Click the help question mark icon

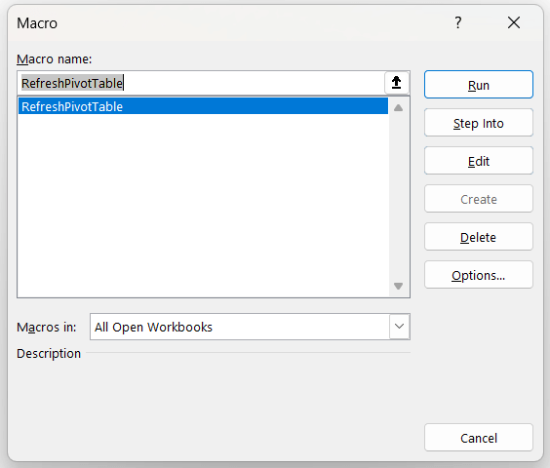pyautogui.click(x=458, y=22)
